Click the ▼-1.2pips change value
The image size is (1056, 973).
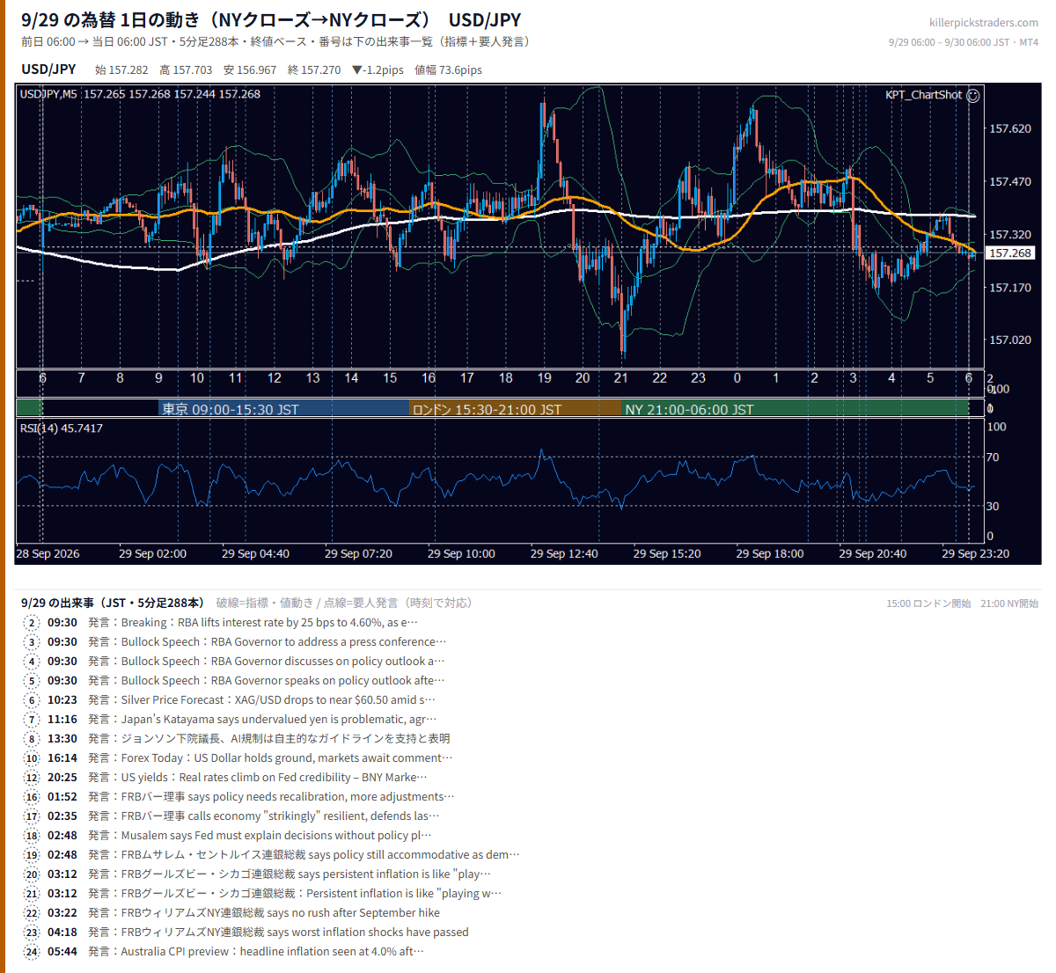click(378, 70)
